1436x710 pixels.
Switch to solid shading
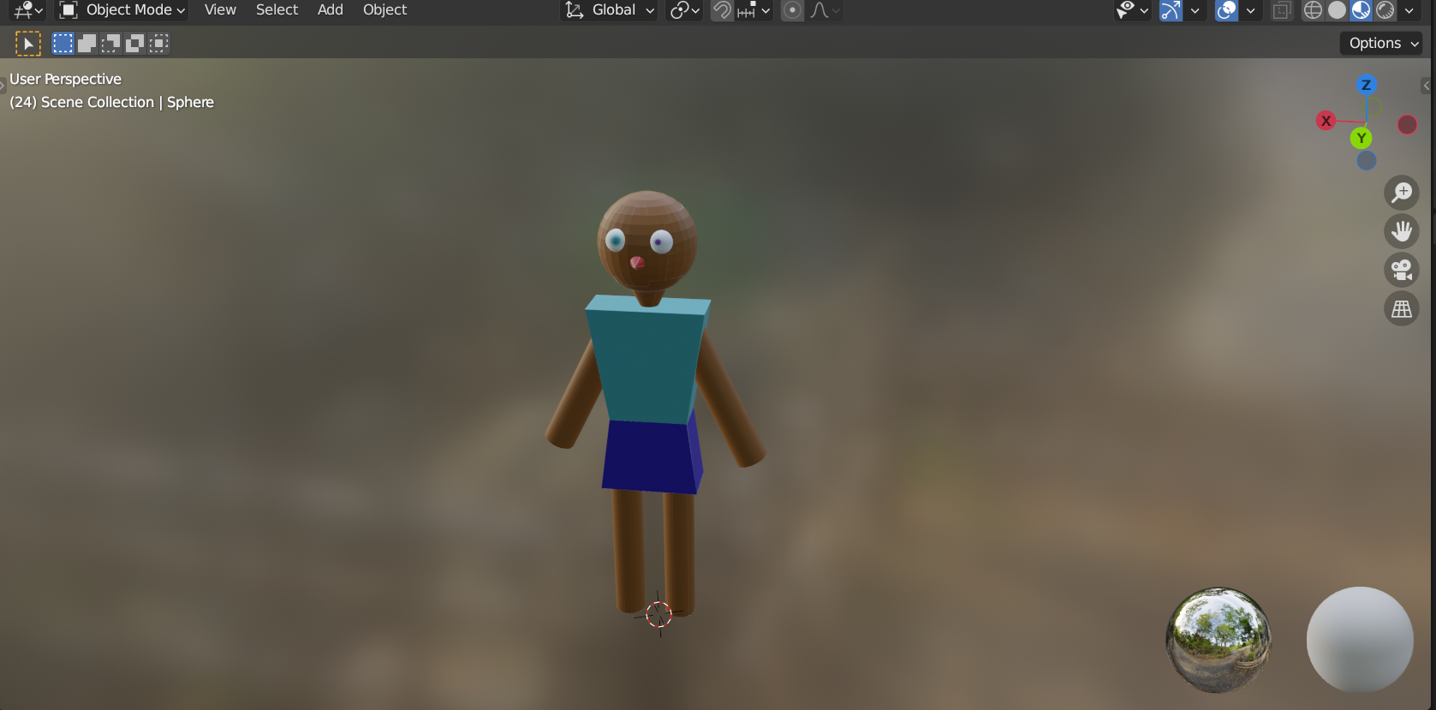[x=1337, y=10]
